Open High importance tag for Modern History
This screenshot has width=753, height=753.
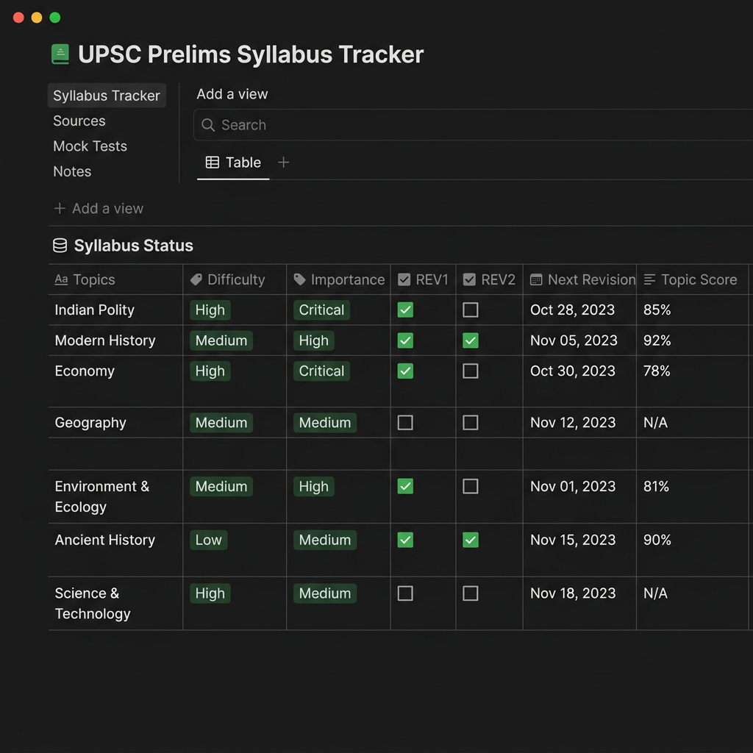pos(314,340)
